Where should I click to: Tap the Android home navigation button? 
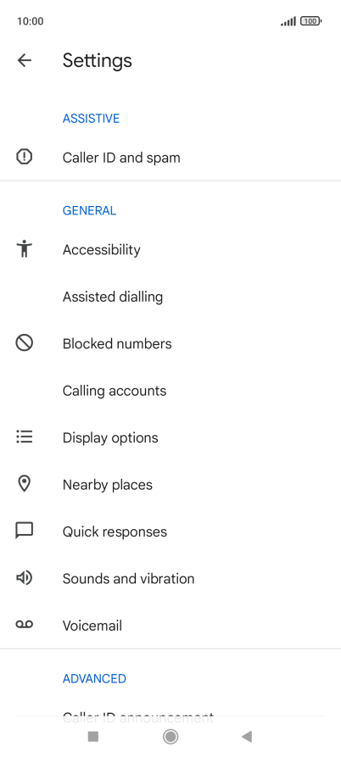pos(170,737)
